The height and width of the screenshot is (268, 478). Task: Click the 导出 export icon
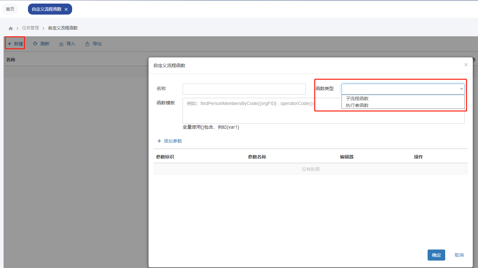[87, 44]
